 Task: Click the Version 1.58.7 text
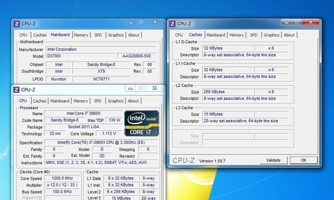click(x=212, y=161)
